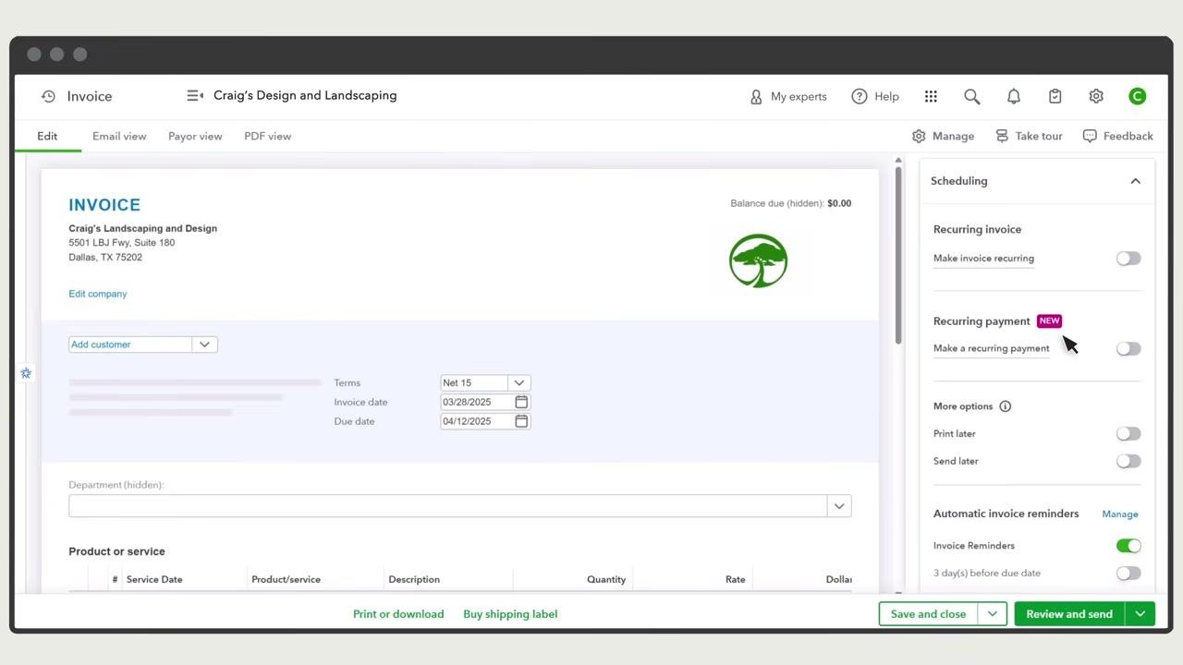Switch to the Edit tab
Viewport: 1183px width, 665px height.
click(47, 136)
